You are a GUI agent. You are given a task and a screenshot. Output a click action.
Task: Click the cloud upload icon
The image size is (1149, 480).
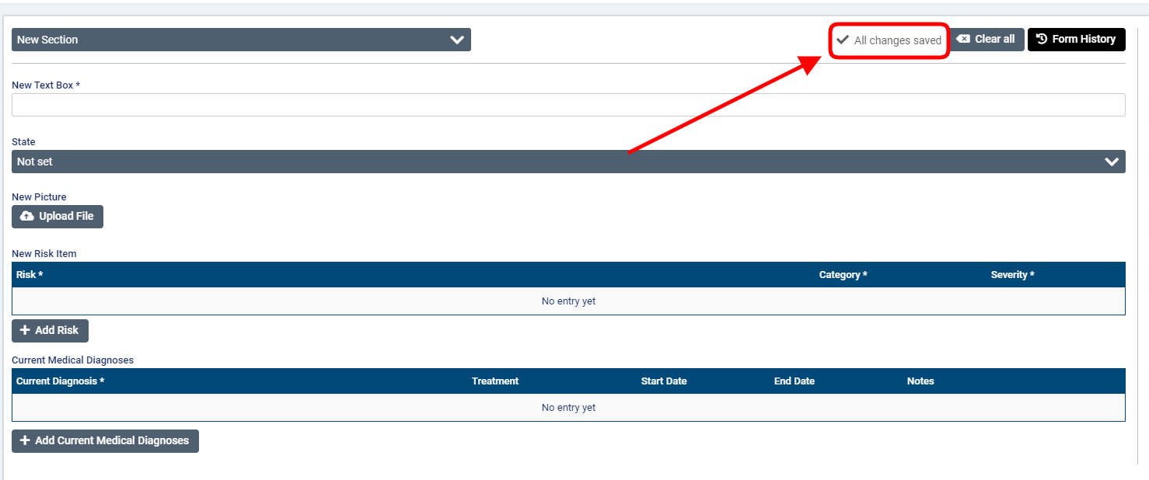[x=27, y=216]
